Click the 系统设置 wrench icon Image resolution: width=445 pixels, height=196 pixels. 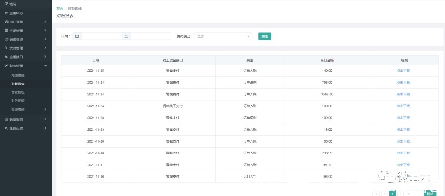click(x=6, y=128)
